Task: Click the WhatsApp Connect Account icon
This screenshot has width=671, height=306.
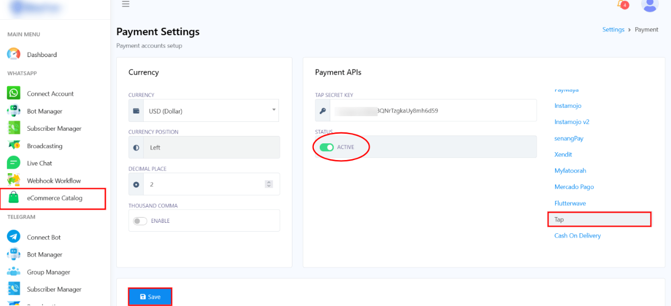Action: pos(14,93)
